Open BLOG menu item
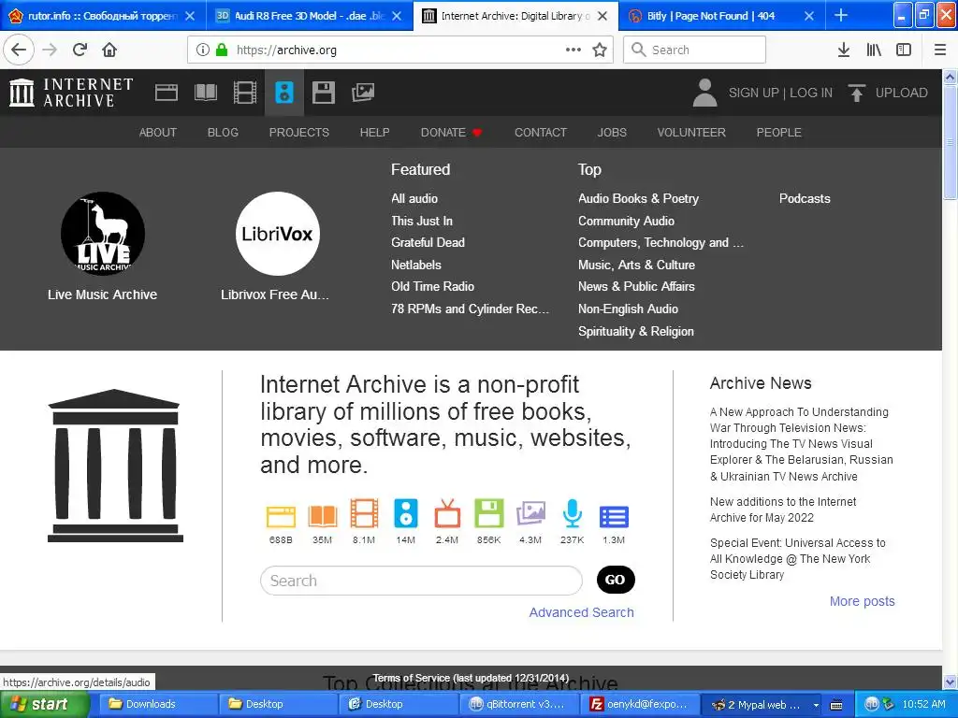The width and height of the screenshot is (958, 718). 223,132
